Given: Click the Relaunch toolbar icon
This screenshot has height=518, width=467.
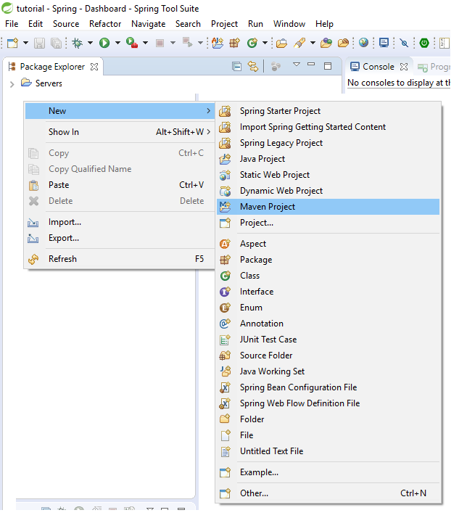Looking at the screenshot, I should (188, 43).
